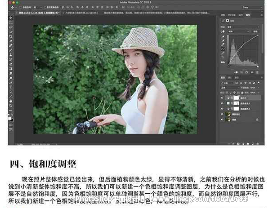Open Properties panel flyout menu
This screenshot has height=208, width=277.
[261, 15]
